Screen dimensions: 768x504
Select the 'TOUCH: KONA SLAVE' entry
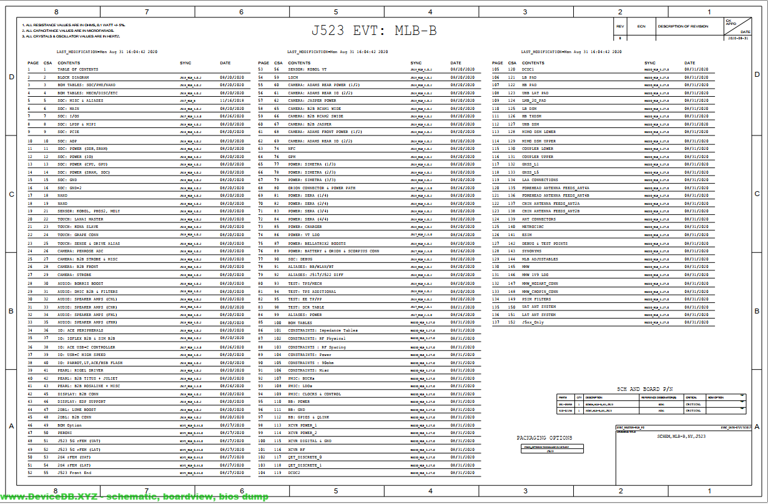[x=78, y=227]
